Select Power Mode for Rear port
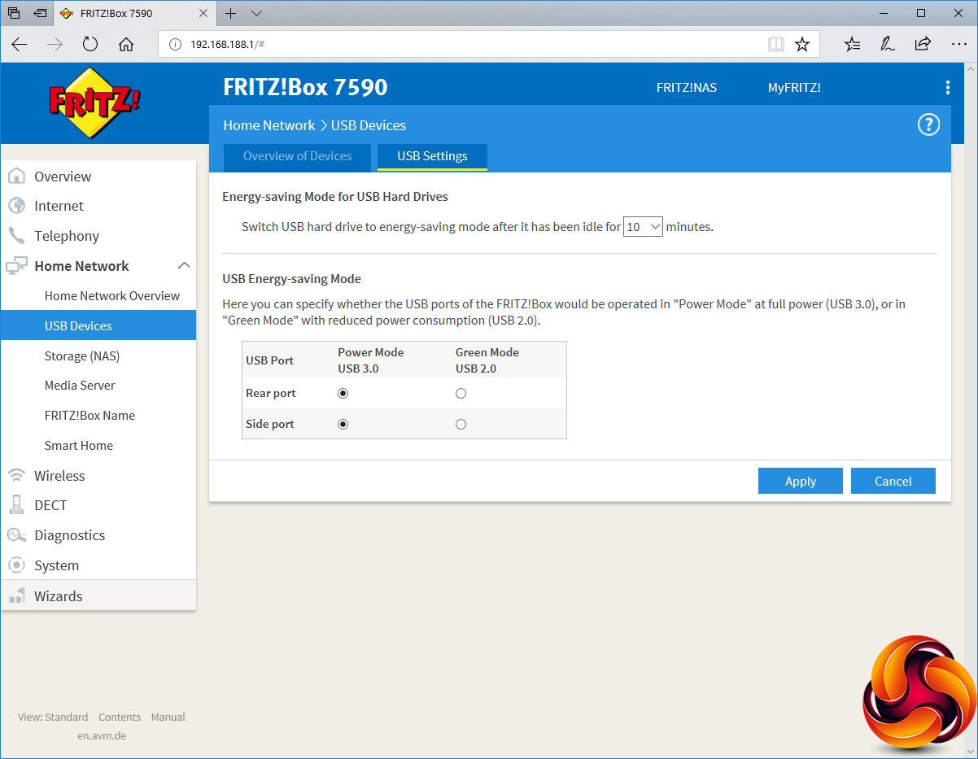 point(343,393)
